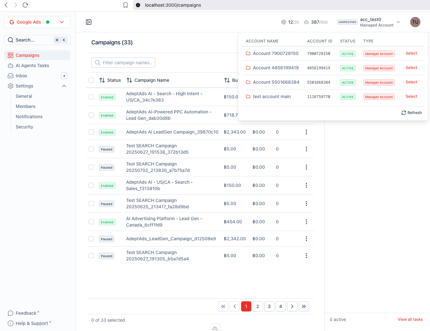Screen dimensions: 430x331
Task: Open the Inbox from the sidebar
Action: point(21,76)
